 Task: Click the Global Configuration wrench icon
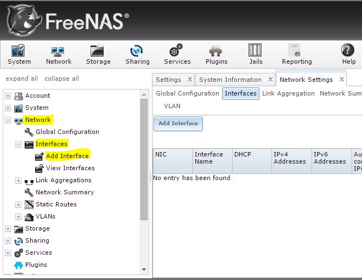pos(29,132)
